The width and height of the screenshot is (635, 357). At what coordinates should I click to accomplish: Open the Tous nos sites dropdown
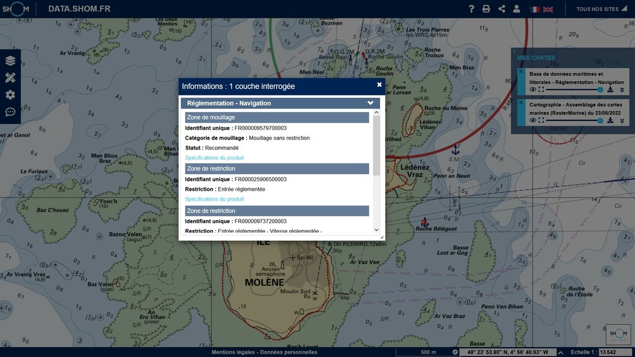(x=601, y=9)
